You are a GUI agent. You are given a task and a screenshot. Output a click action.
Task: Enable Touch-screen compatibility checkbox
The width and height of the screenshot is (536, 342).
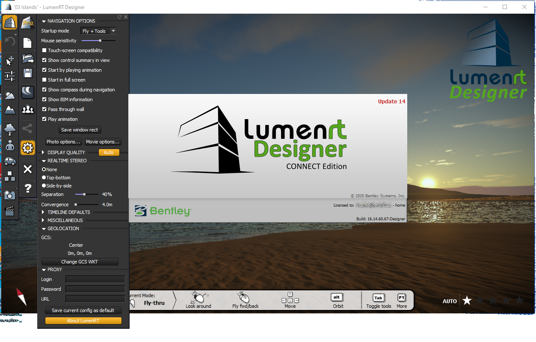[44, 50]
